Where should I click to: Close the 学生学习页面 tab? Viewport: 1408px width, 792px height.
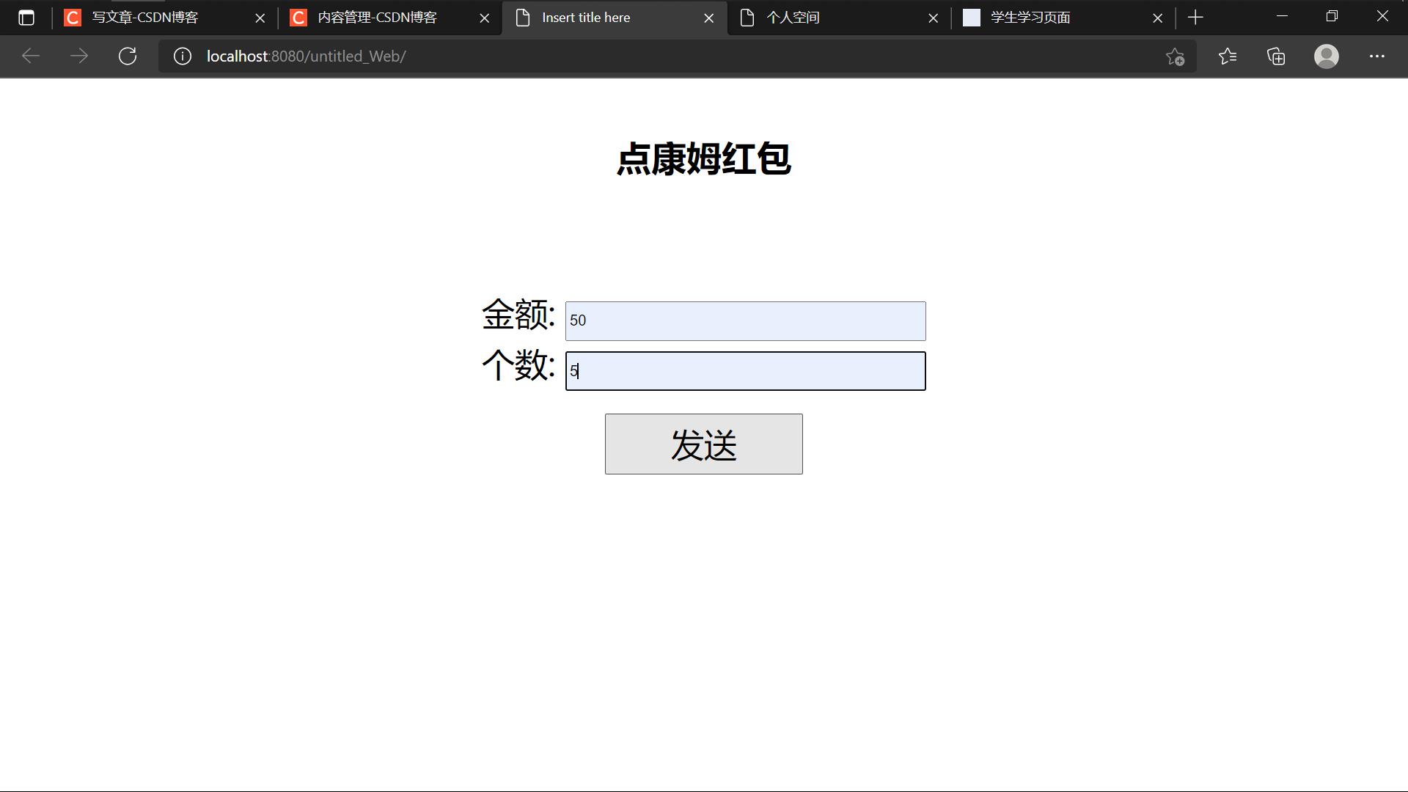tap(1157, 18)
